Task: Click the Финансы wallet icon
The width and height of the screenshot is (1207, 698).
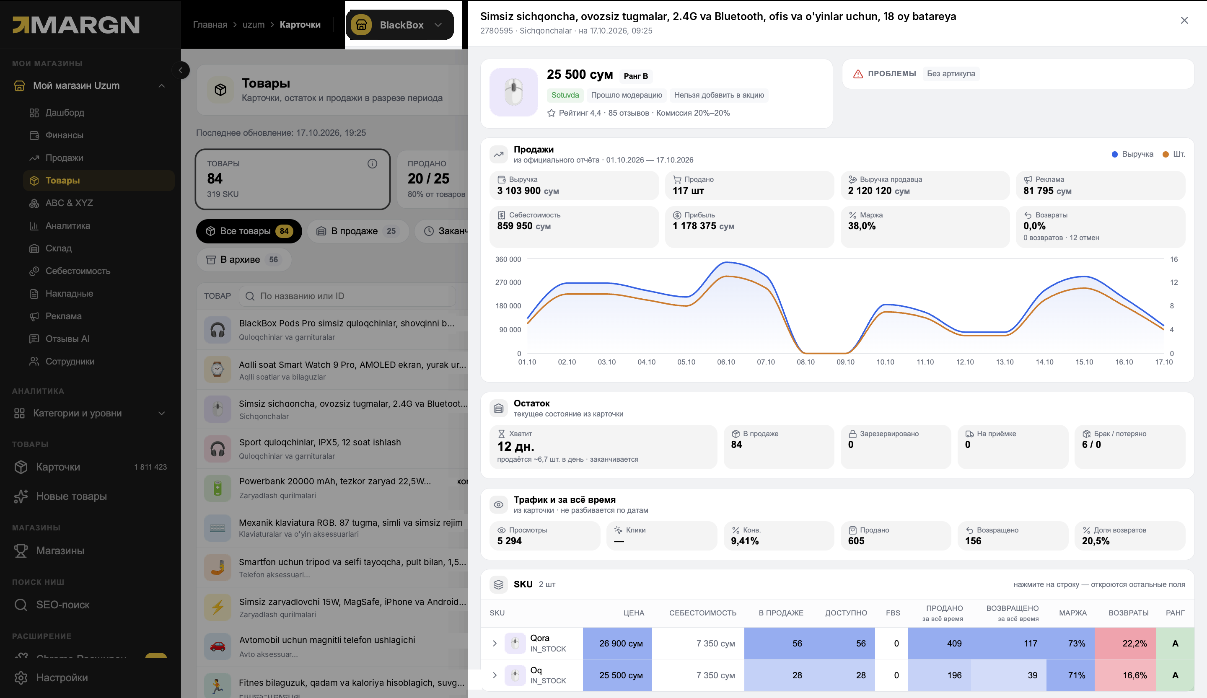Action: (34, 135)
